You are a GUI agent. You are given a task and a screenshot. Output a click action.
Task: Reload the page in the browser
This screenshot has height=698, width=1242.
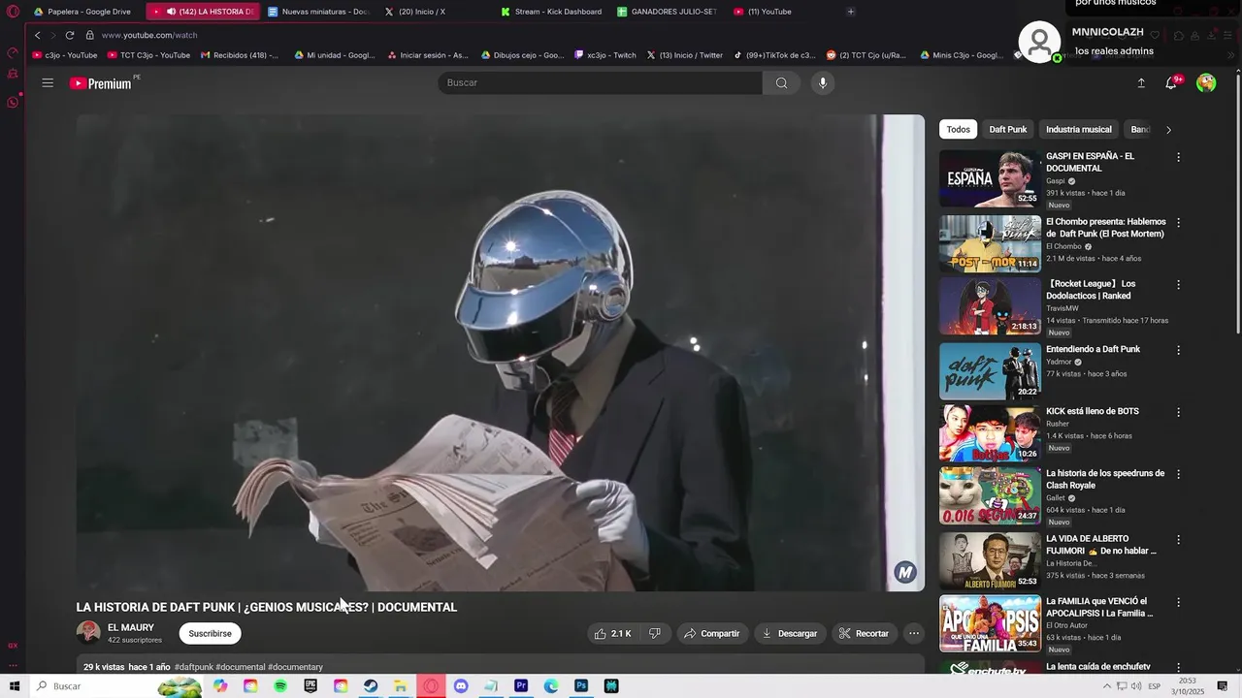[x=70, y=35]
